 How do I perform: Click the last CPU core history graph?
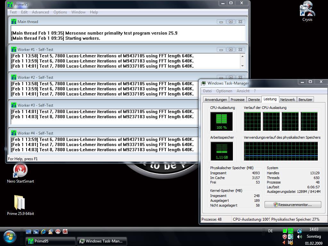[x=309, y=121]
